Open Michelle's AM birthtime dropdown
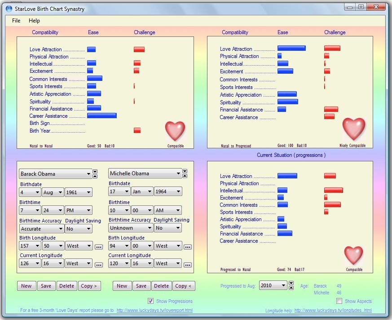Viewport: 392px width, 320px height. click(168, 210)
